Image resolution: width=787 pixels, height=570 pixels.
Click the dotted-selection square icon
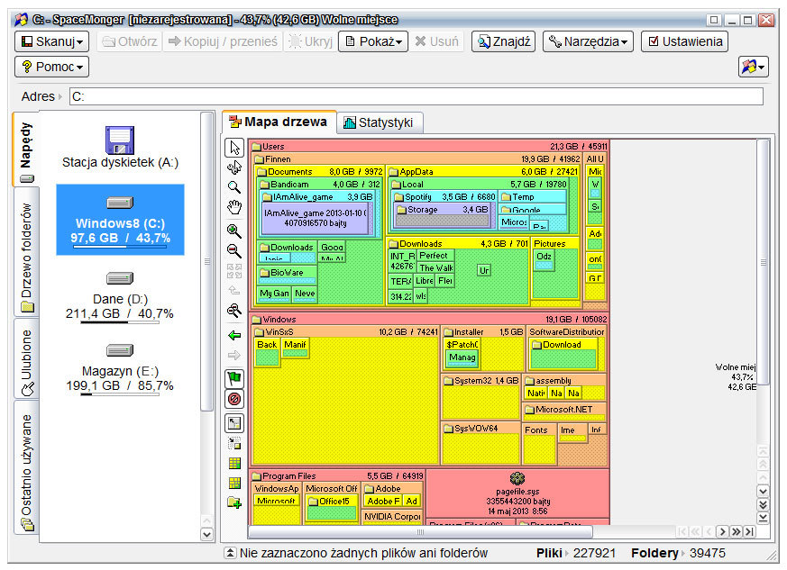coord(234,443)
